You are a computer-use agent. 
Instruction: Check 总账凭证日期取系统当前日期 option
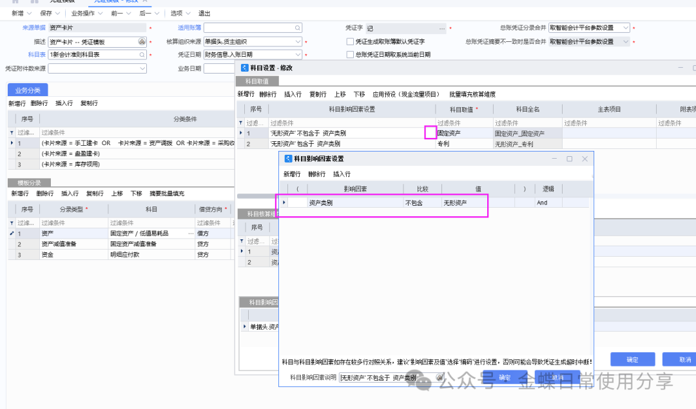click(x=350, y=55)
